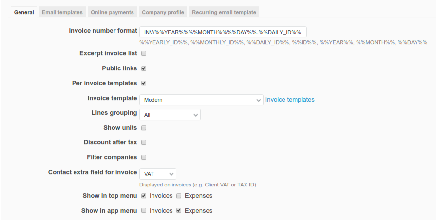Disable the Per invoice templates checkbox
The width and height of the screenshot is (436, 220).
click(144, 83)
